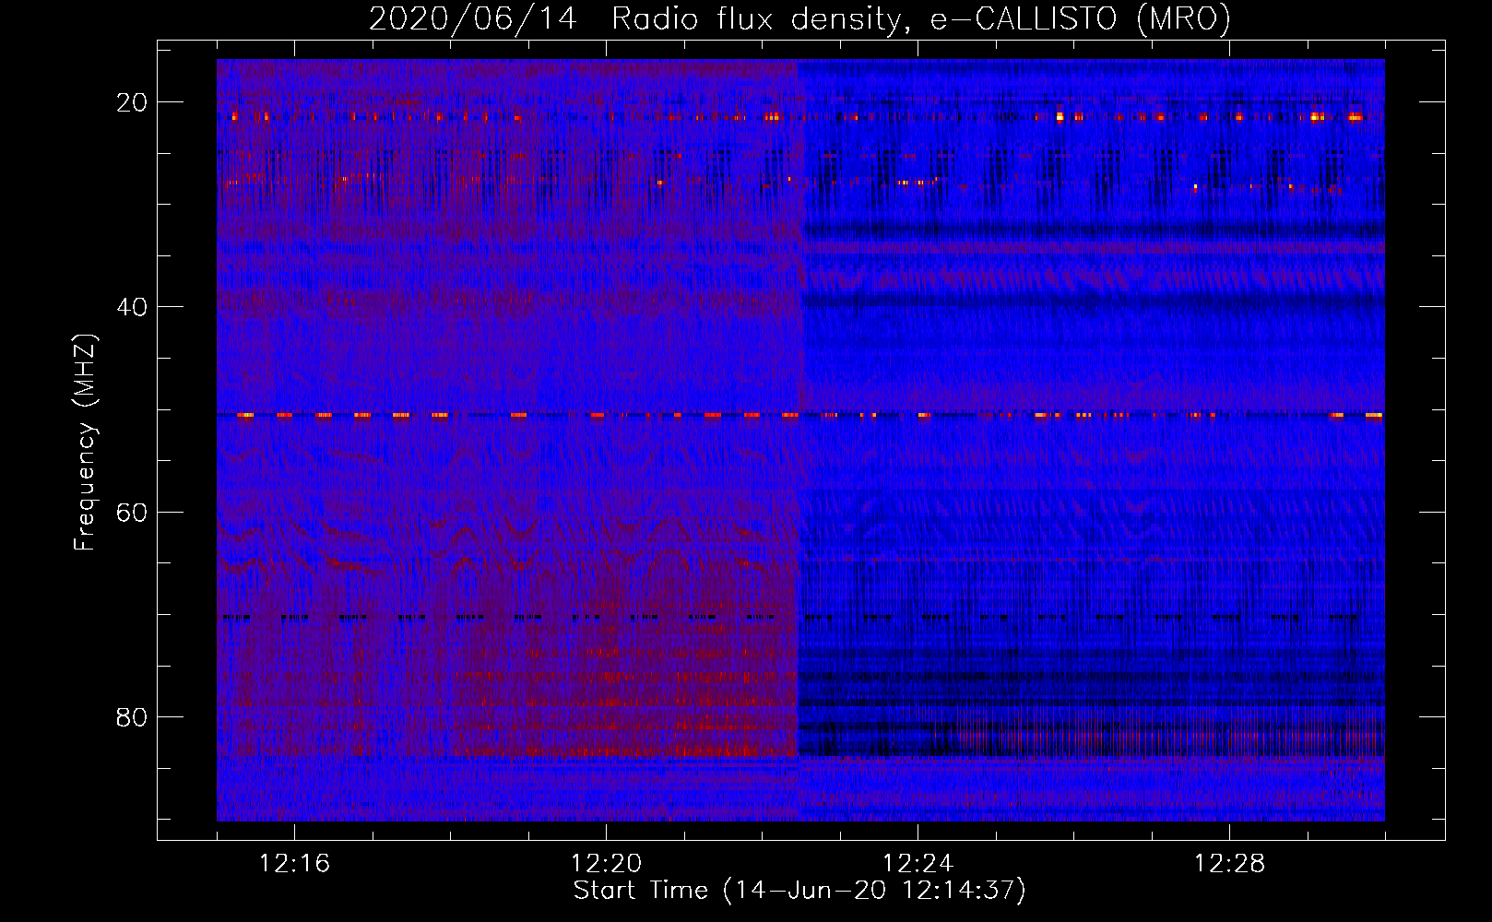The width and height of the screenshot is (1492, 922).
Task: Click the plot title 'Radio flux density, e-CALLISTO (MRO)'
Action: [921, 18]
